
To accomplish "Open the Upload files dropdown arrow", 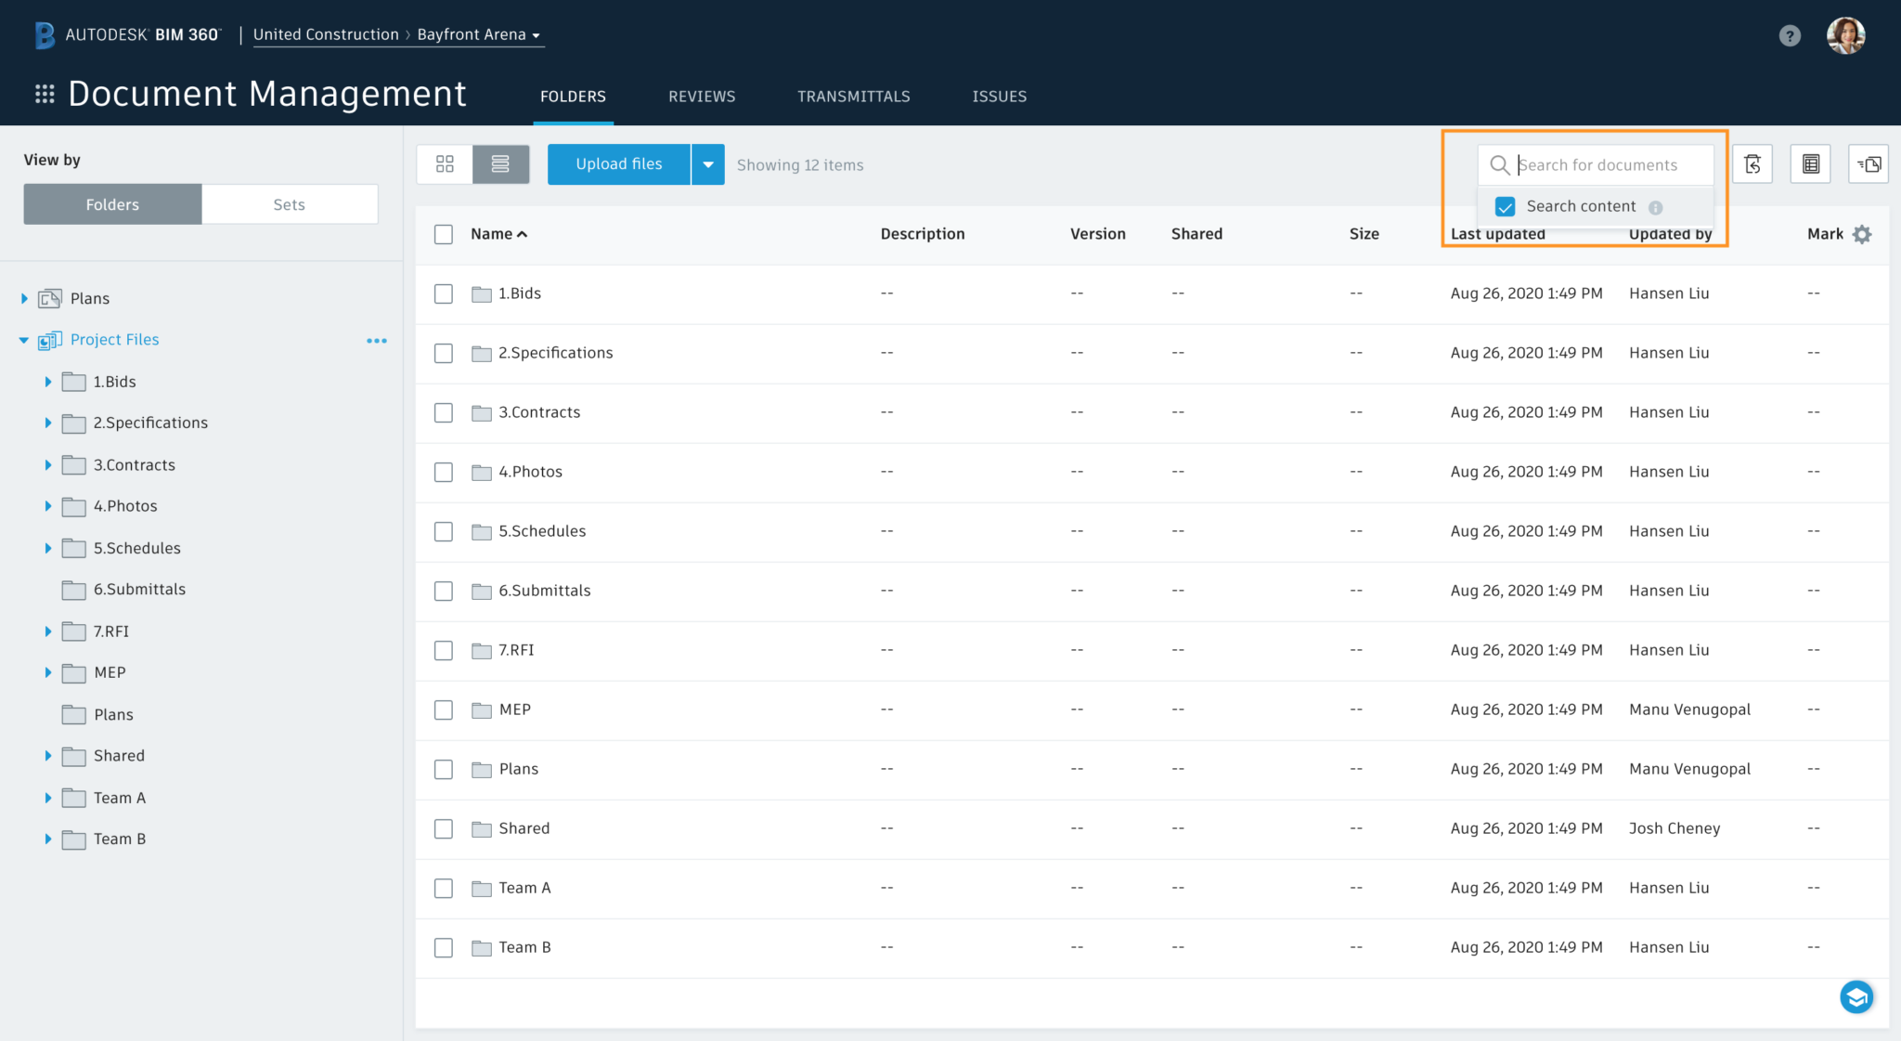I will point(707,164).
